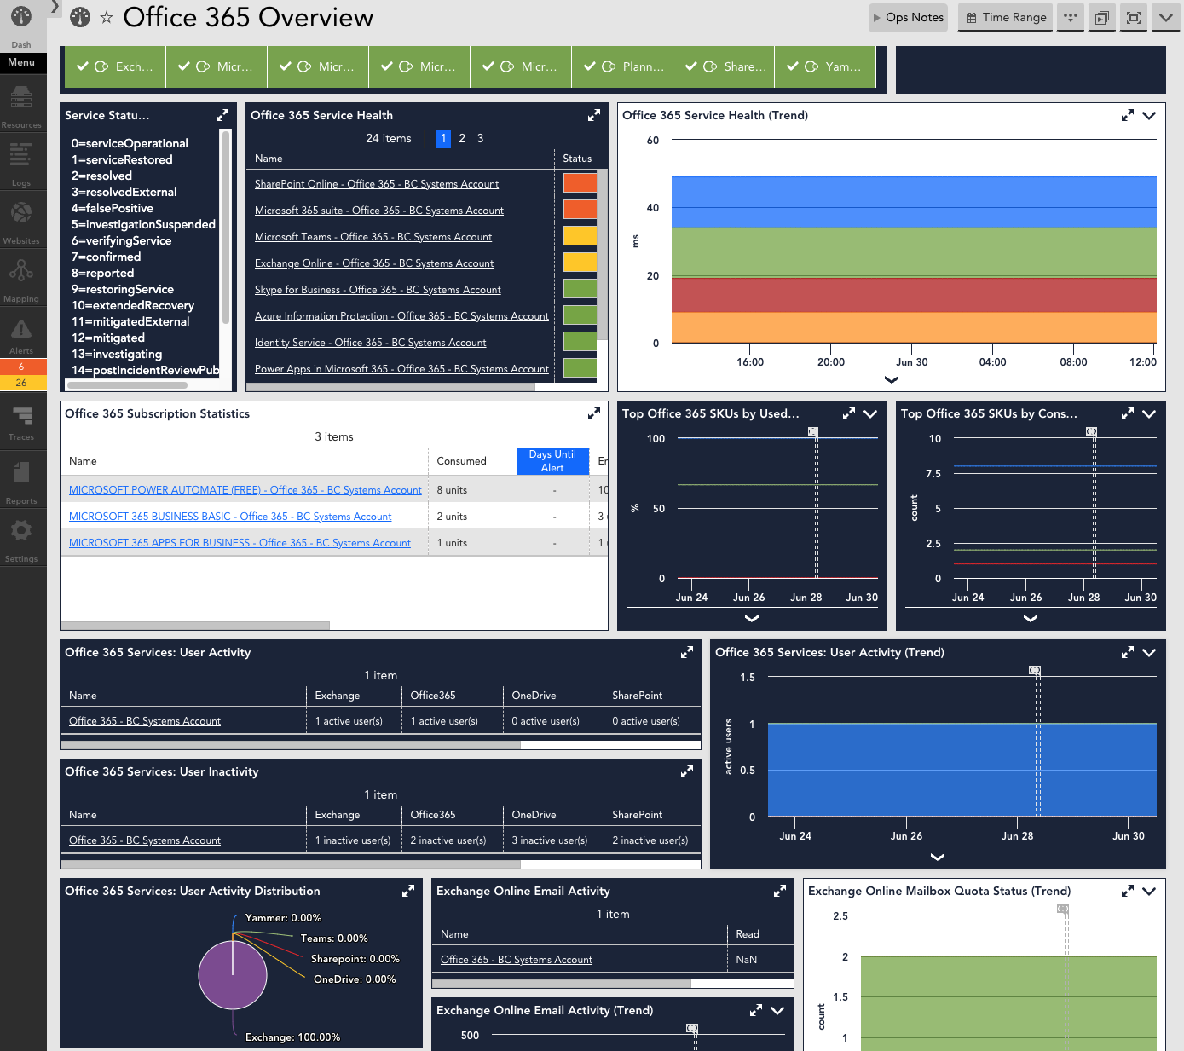This screenshot has width=1184, height=1051.
Task: Open Microsoft Teams service health link
Action: click(373, 237)
